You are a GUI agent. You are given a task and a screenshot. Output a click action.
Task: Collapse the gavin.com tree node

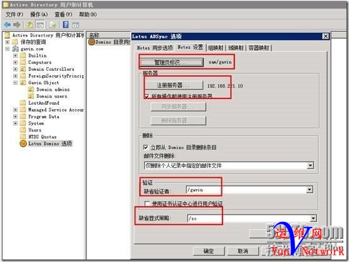click(8, 49)
